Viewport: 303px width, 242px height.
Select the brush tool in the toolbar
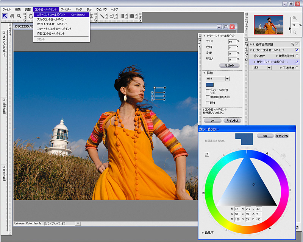(x=102, y=16)
